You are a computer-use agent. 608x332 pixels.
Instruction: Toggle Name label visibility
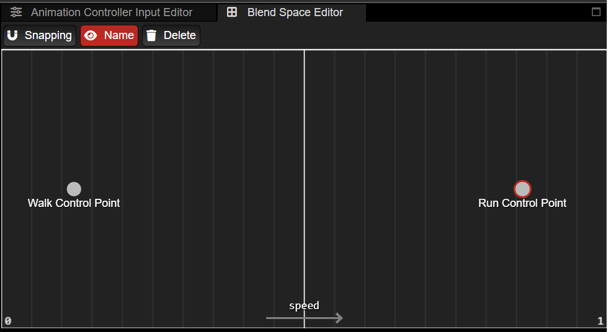click(x=109, y=35)
